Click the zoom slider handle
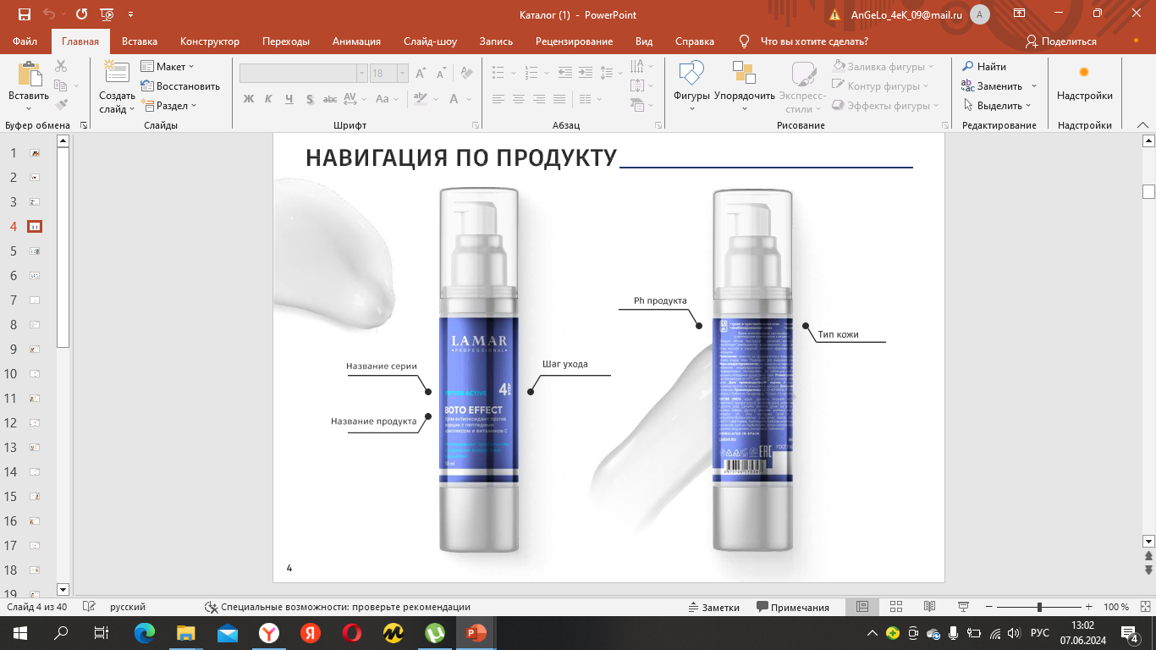The height and width of the screenshot is (650, 1156). pos(1039,607)
